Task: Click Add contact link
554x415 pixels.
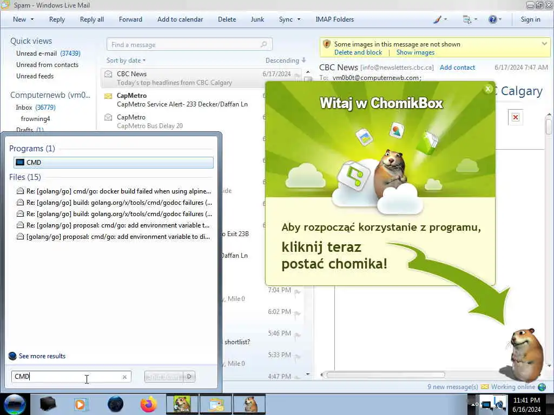Action: pos(457,68)
